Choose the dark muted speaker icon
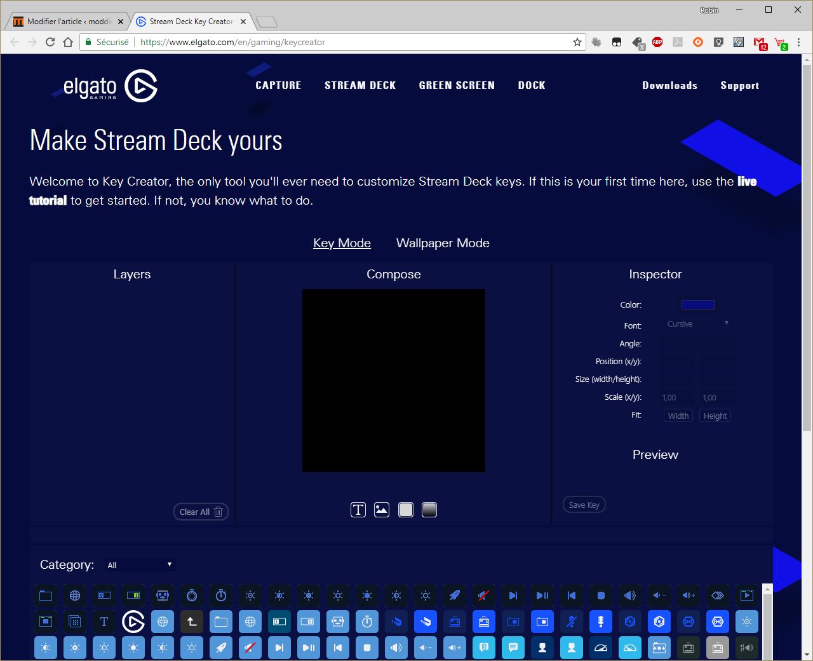This screenshot has height=661, width=813. pos(484,596)
